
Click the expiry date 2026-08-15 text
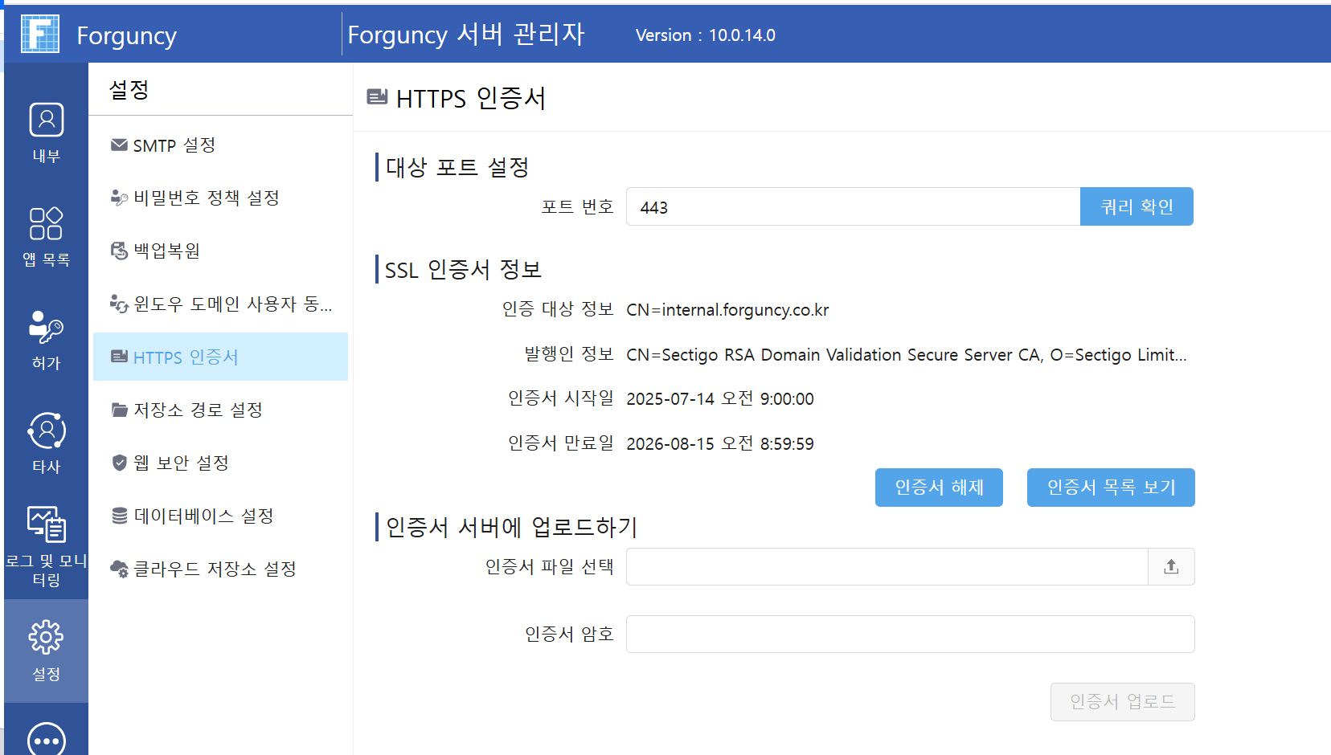[720, 444]
